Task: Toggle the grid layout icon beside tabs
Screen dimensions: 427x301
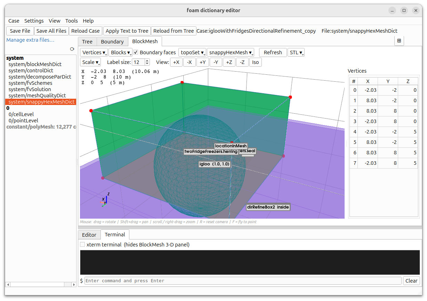Action: [399, 41]
